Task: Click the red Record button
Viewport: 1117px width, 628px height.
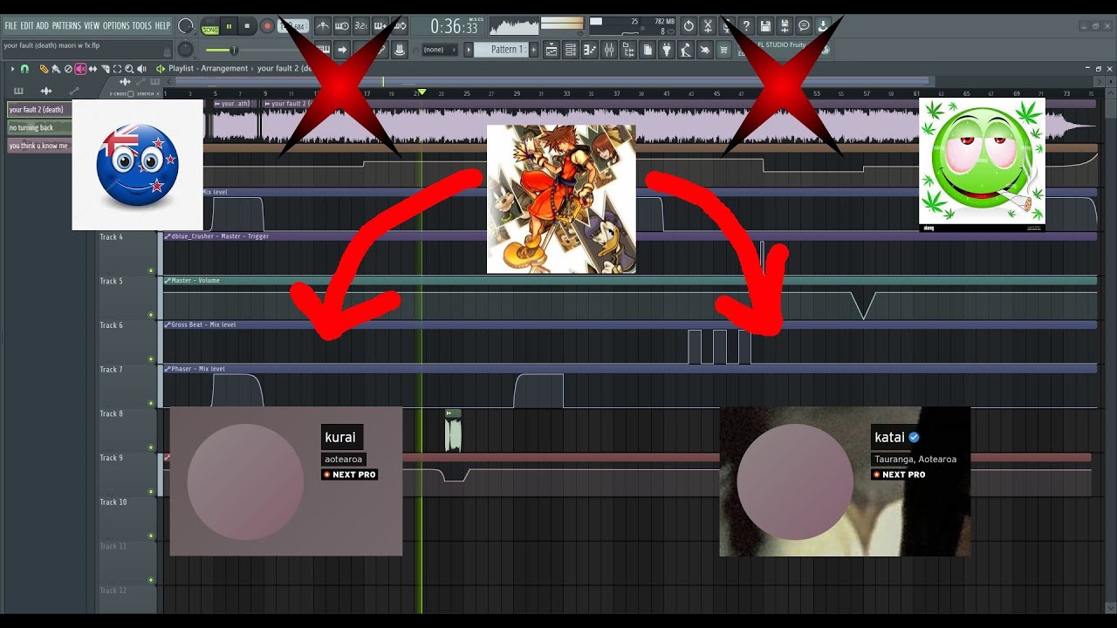Action: click(267, 26)
